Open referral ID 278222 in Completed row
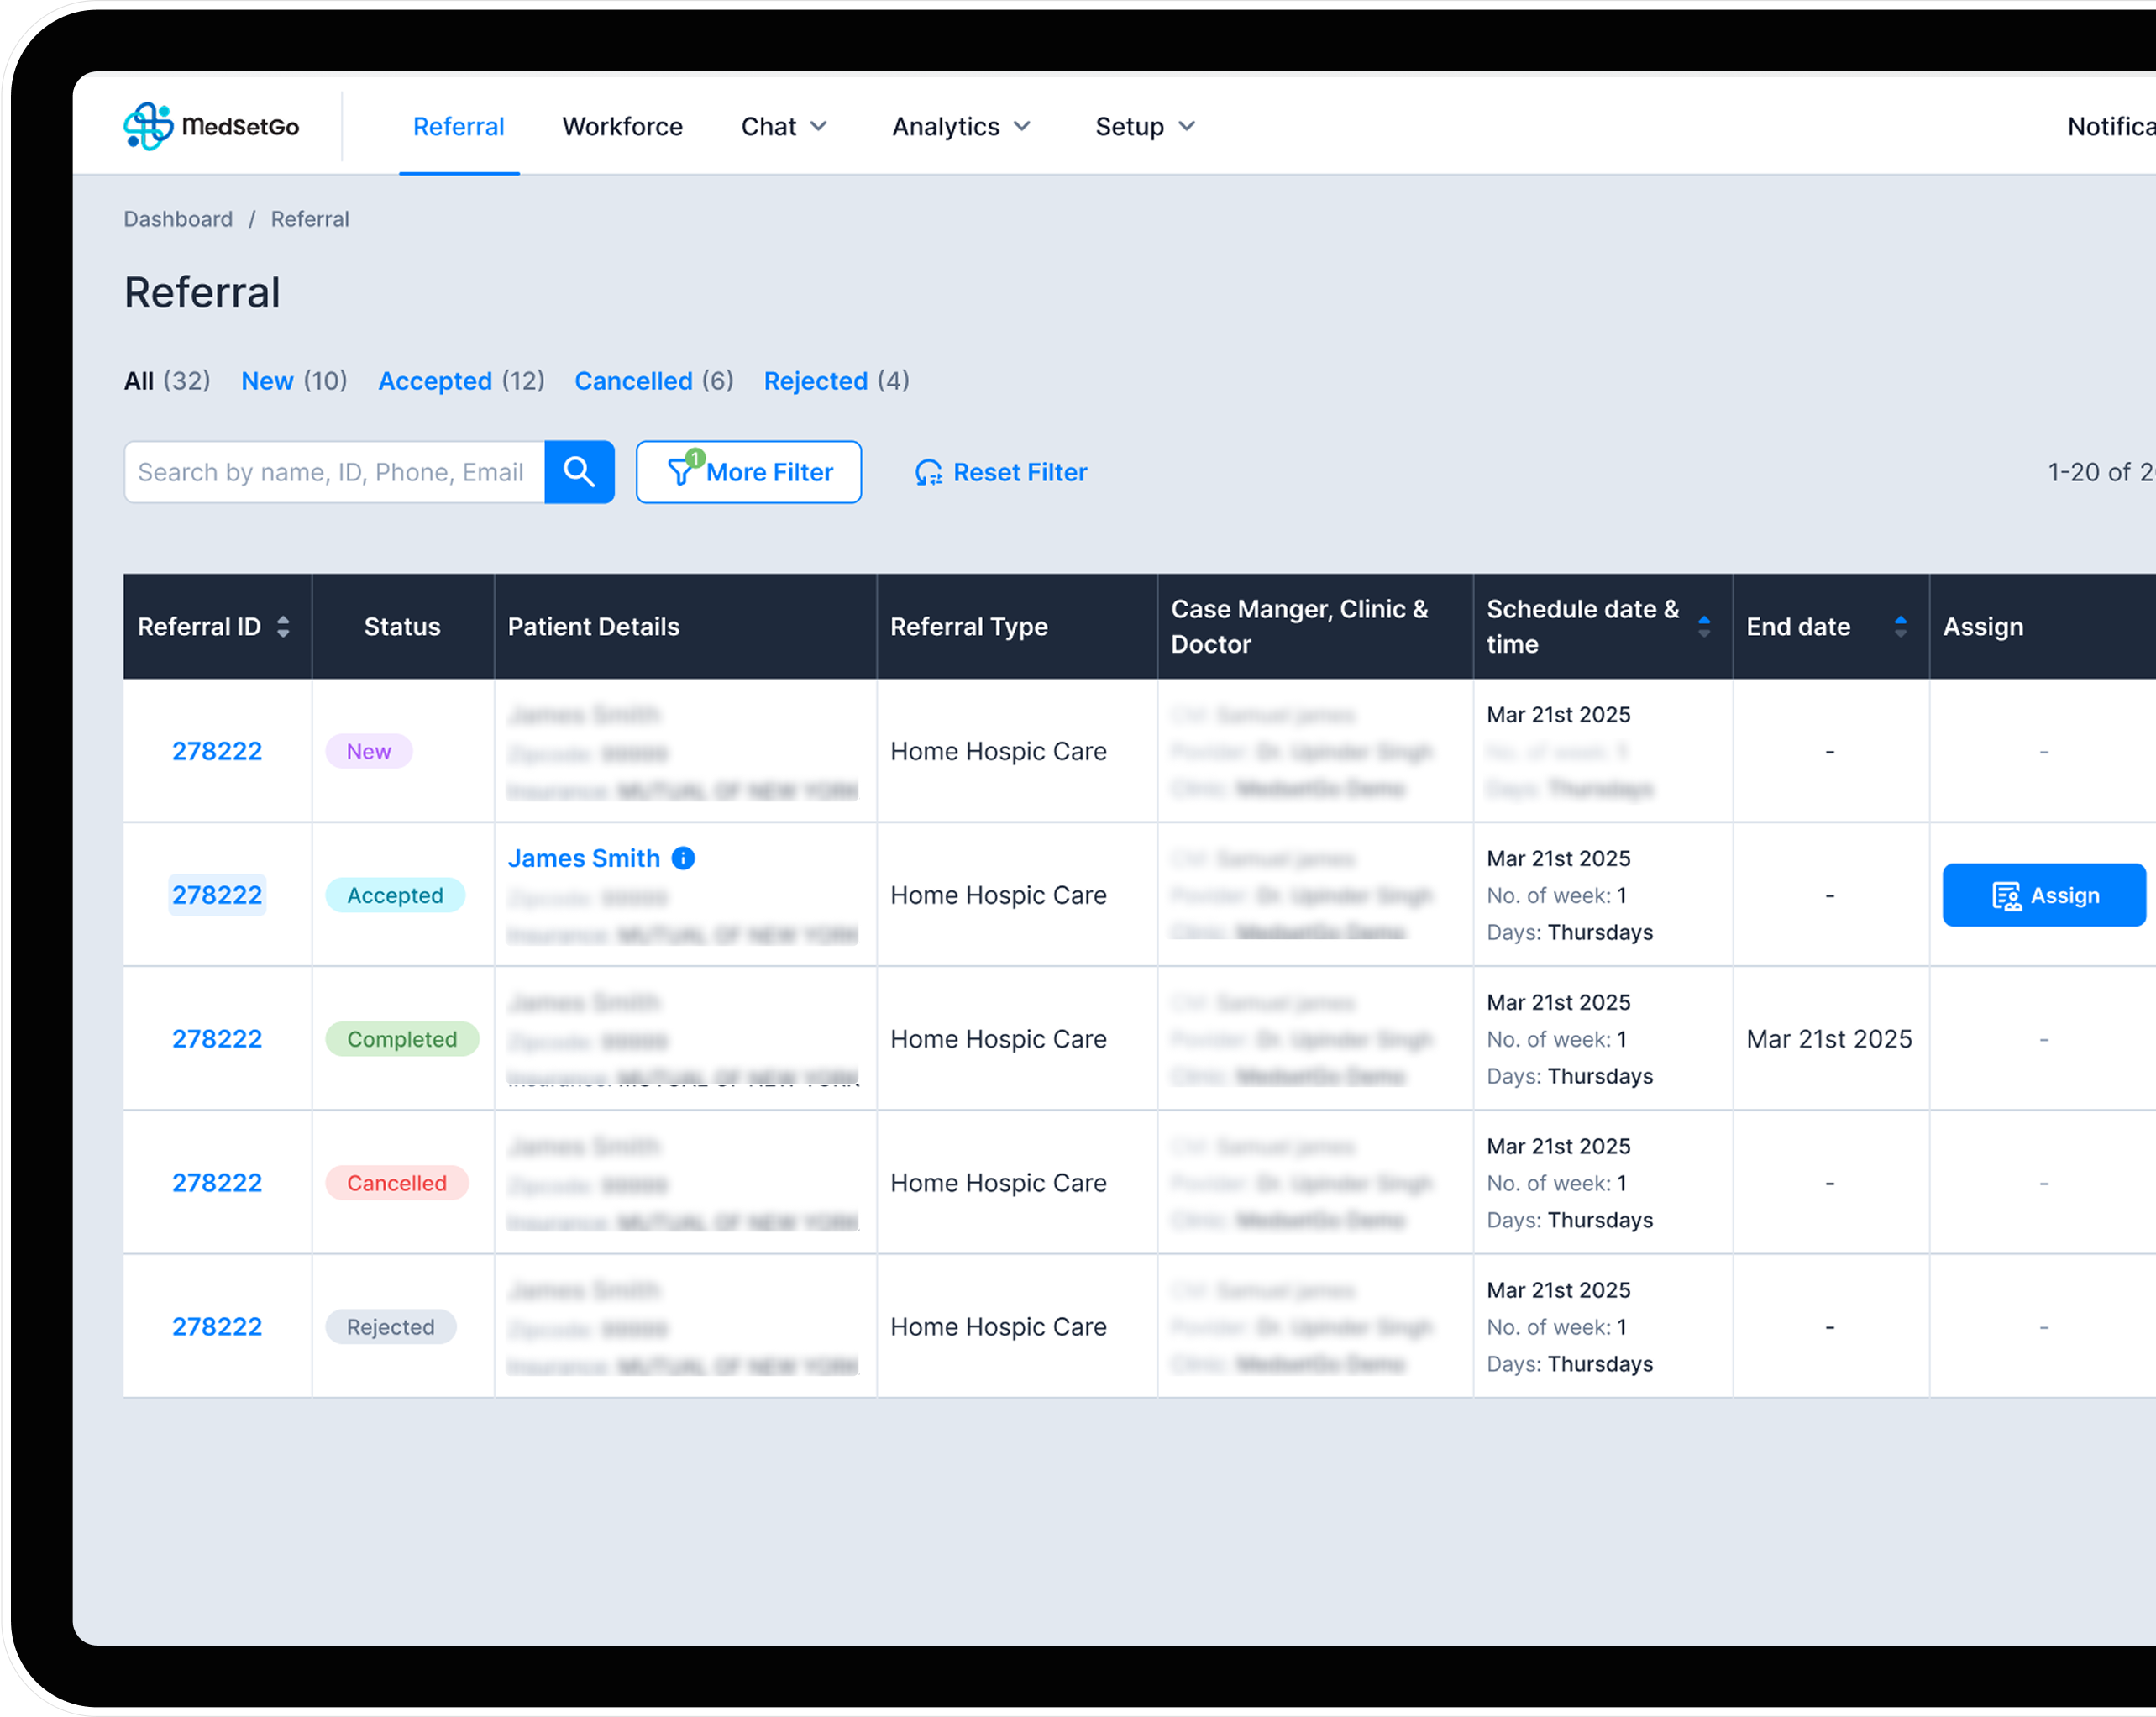The height and width of the screenshot is (1717, 2156). (217, 1039)
